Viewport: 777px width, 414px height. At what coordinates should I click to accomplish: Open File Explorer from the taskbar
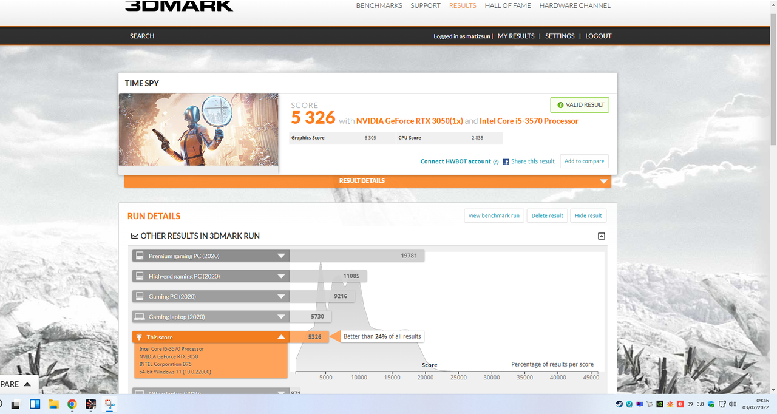click(x=53, y=404)
